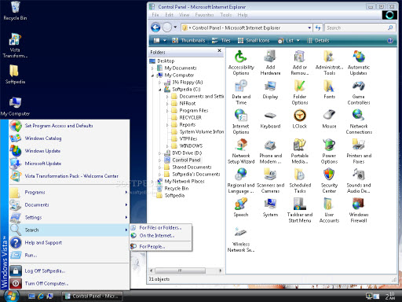Open Recycle Bin desktop icon
This screenshot has width=402, height=302.
pyautogui.click(x=15, y=11)
